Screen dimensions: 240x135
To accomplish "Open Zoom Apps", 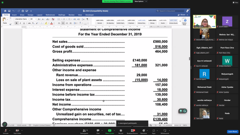I will 153,132.
